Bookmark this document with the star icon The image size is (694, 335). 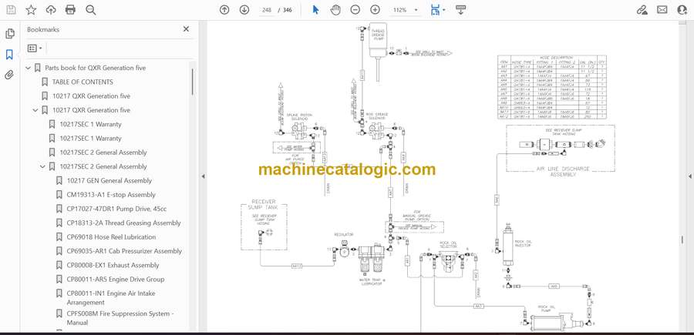31,10
